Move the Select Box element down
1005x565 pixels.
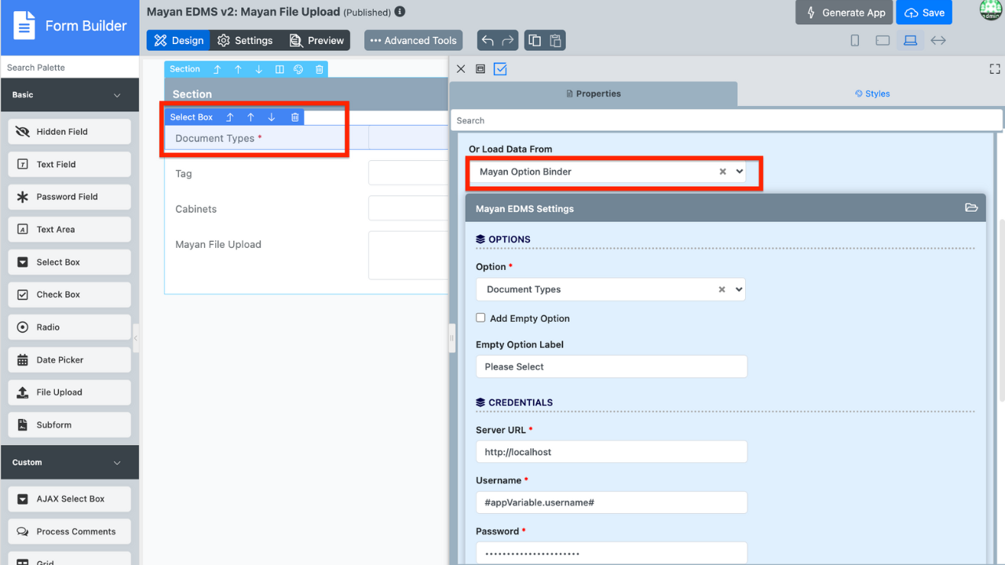click(x=272, y=117)
